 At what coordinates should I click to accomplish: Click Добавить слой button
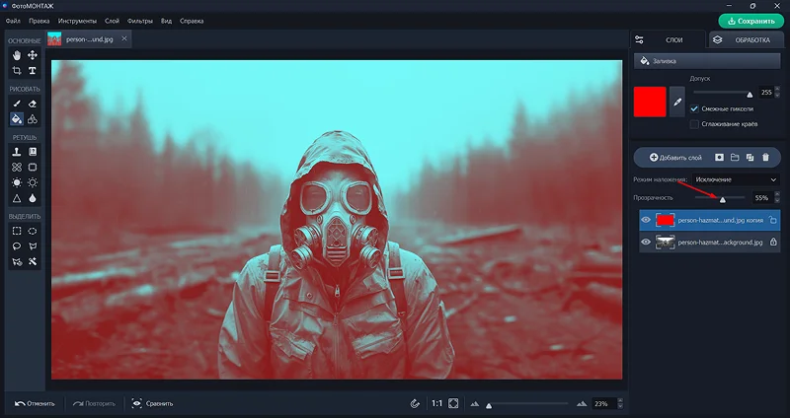click(x=675, y=158)
